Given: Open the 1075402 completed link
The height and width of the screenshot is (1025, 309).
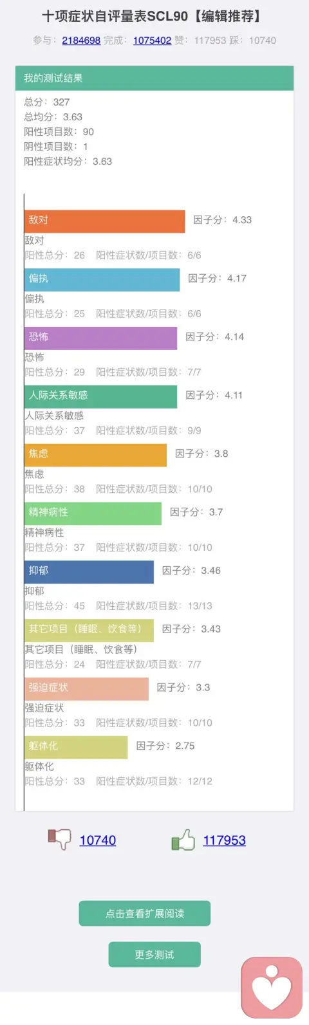Looking at the screenshot, I should [152, 40].
